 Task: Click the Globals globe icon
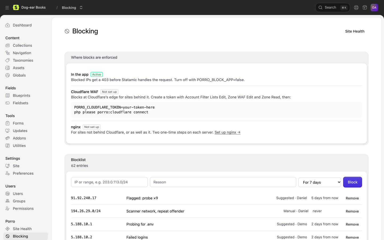[7, 75]
